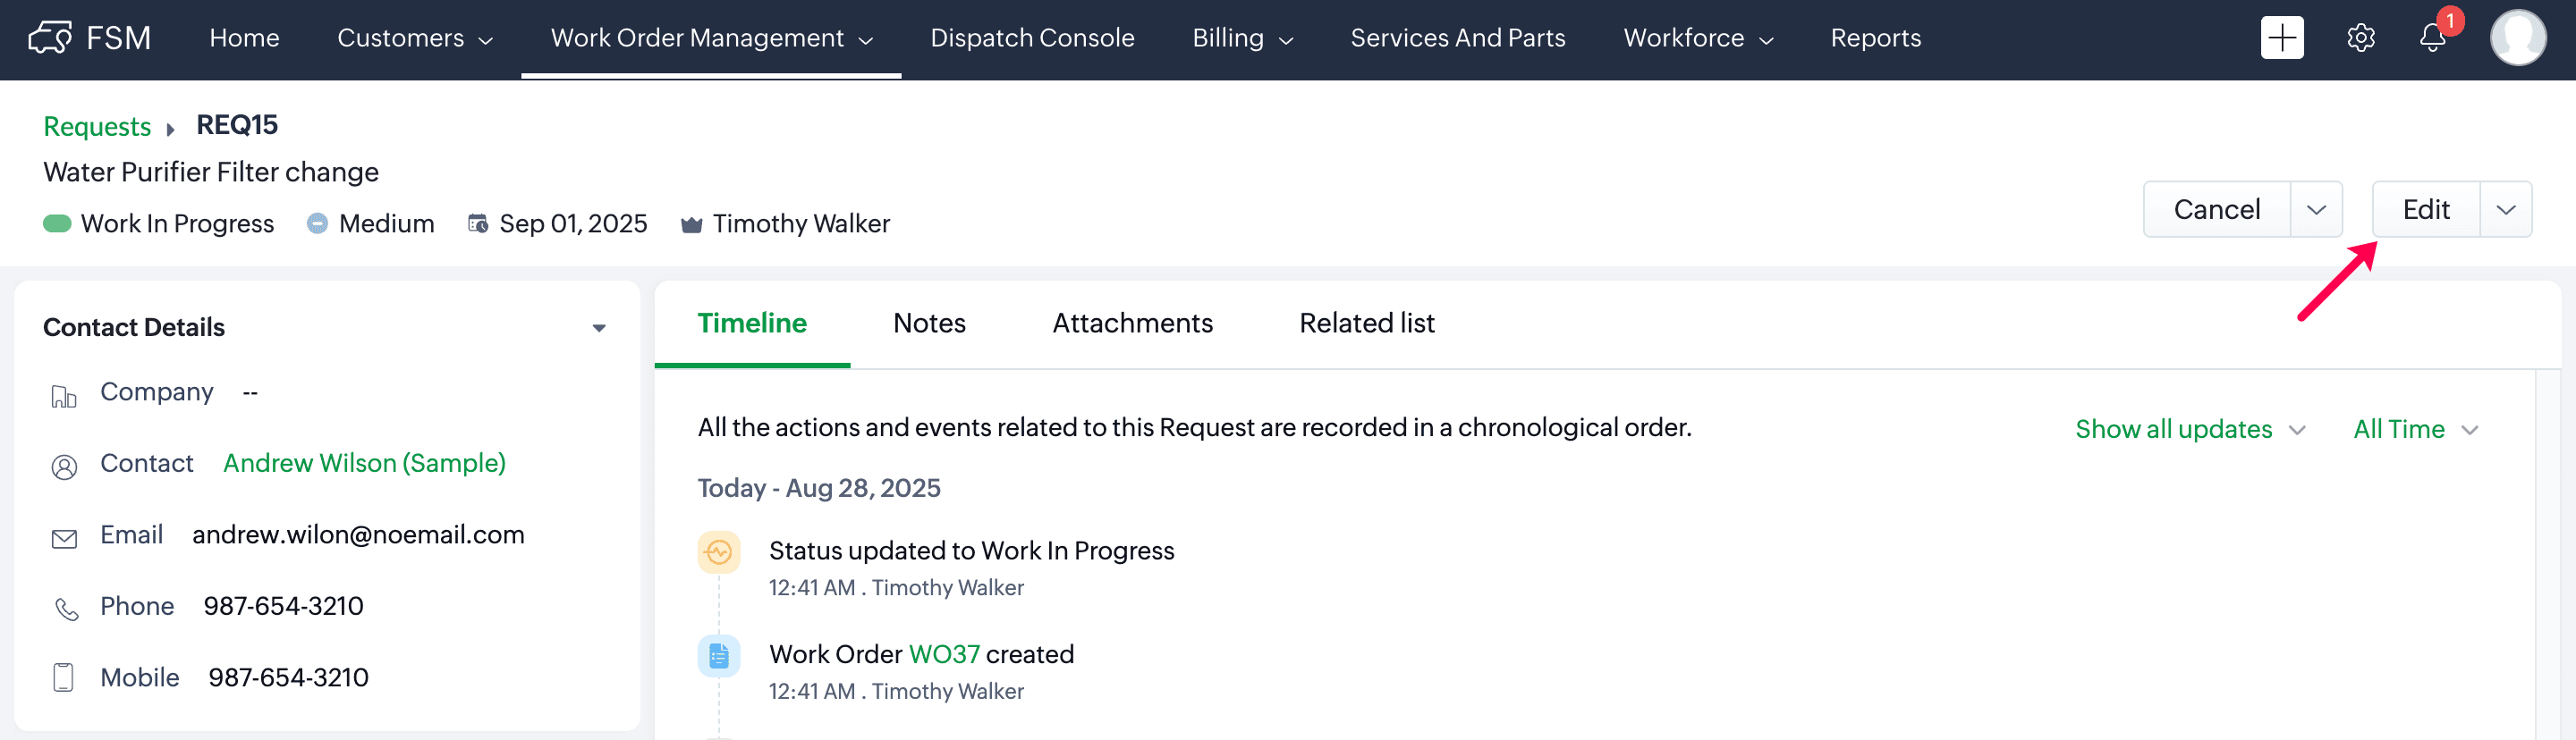This screenshot has height=740, width=2576.
Task: Click the Email envelope icon
Action: (x=64, y=539)
